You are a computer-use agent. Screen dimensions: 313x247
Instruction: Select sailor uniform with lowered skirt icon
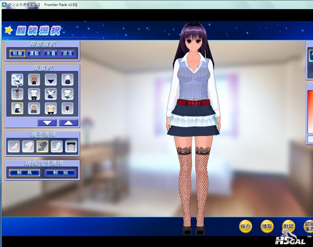51,94
